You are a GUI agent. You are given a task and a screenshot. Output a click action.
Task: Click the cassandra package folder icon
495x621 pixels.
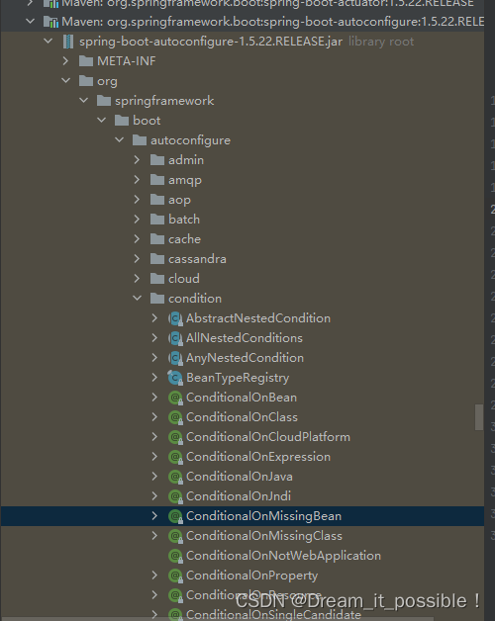coord(157,259)
